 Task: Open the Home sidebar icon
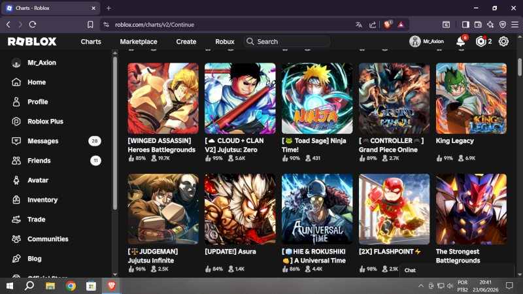16,82
